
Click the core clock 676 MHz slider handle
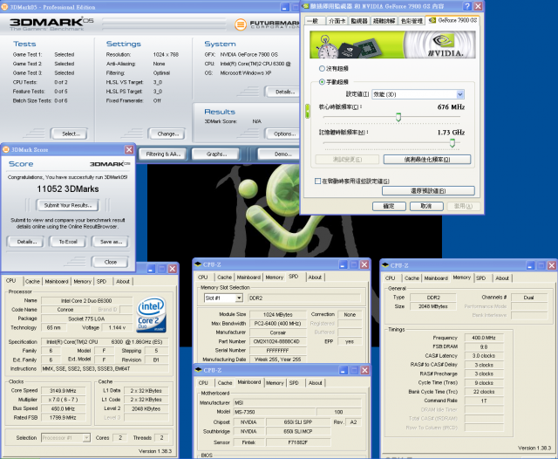pyautogui.click(x=398, y=117)
